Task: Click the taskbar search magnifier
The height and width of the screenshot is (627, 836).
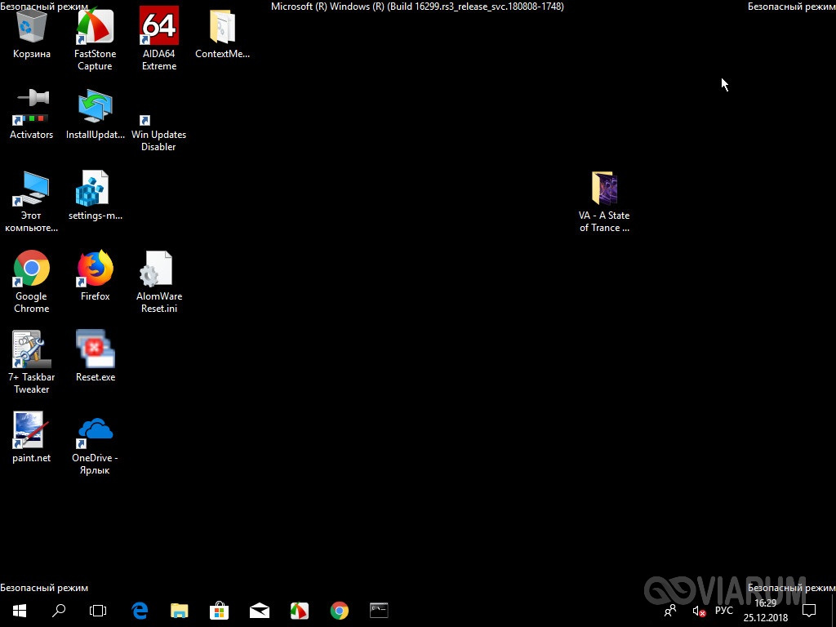Action: coord(59,610)
